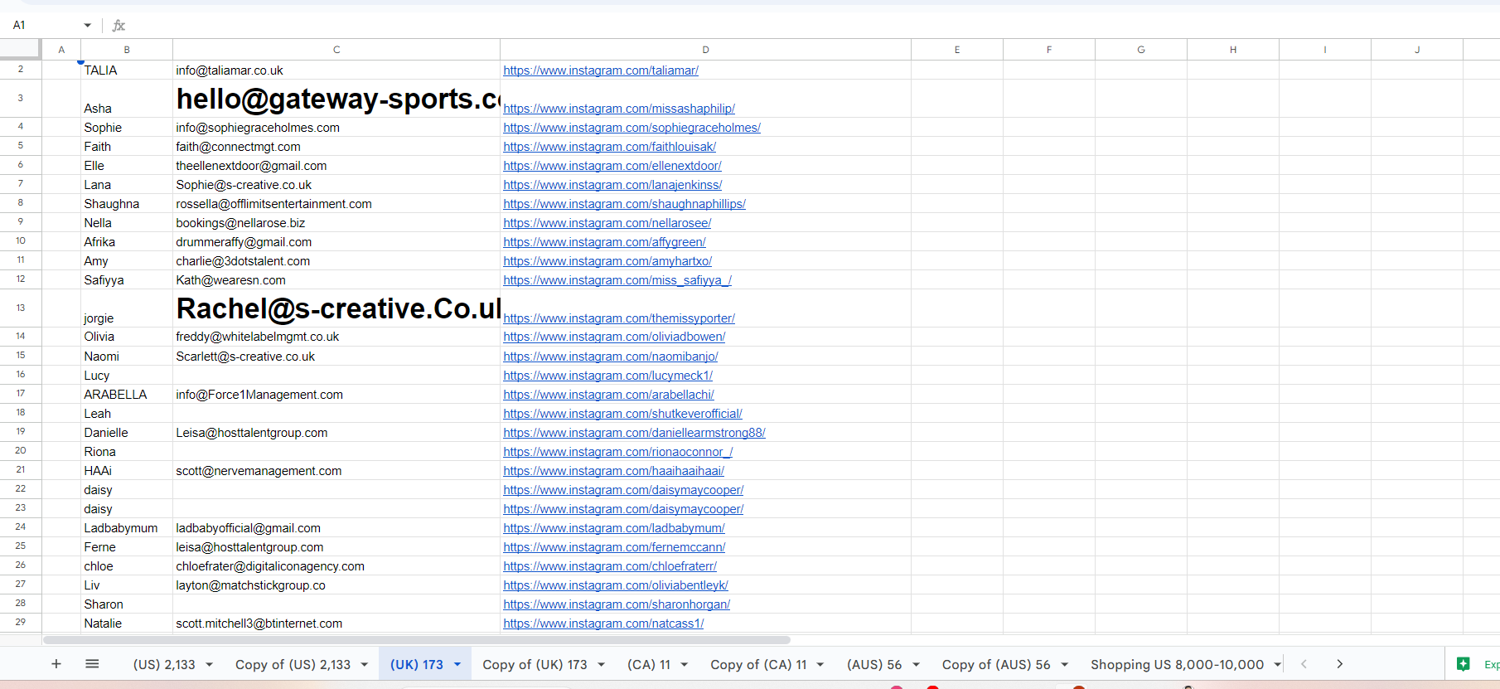Open the missashaphilip Instagram link
The width and height of the screenshot is (1500, 689).
pos(619,109)
